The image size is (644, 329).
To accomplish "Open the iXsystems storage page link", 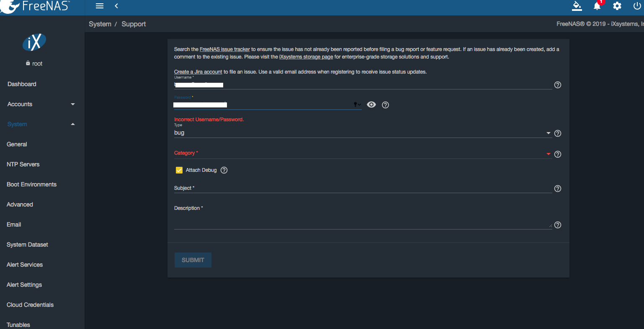I will 306,57.
